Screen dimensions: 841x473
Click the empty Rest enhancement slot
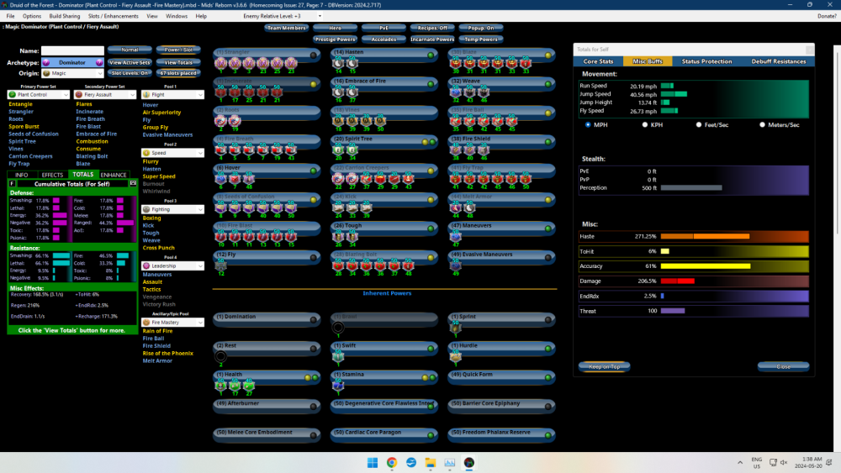pyautogui.click(x=220, y=356)
